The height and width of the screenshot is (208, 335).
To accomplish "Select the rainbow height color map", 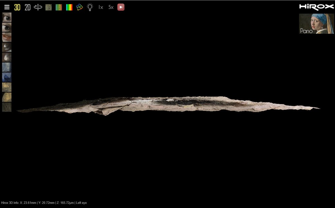I will [x=69, y=7].
